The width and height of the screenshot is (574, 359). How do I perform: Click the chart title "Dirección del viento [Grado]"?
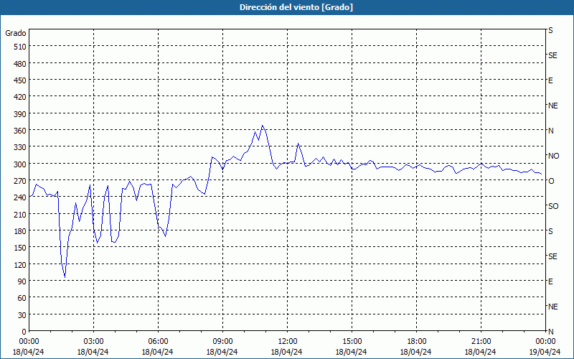296,7
